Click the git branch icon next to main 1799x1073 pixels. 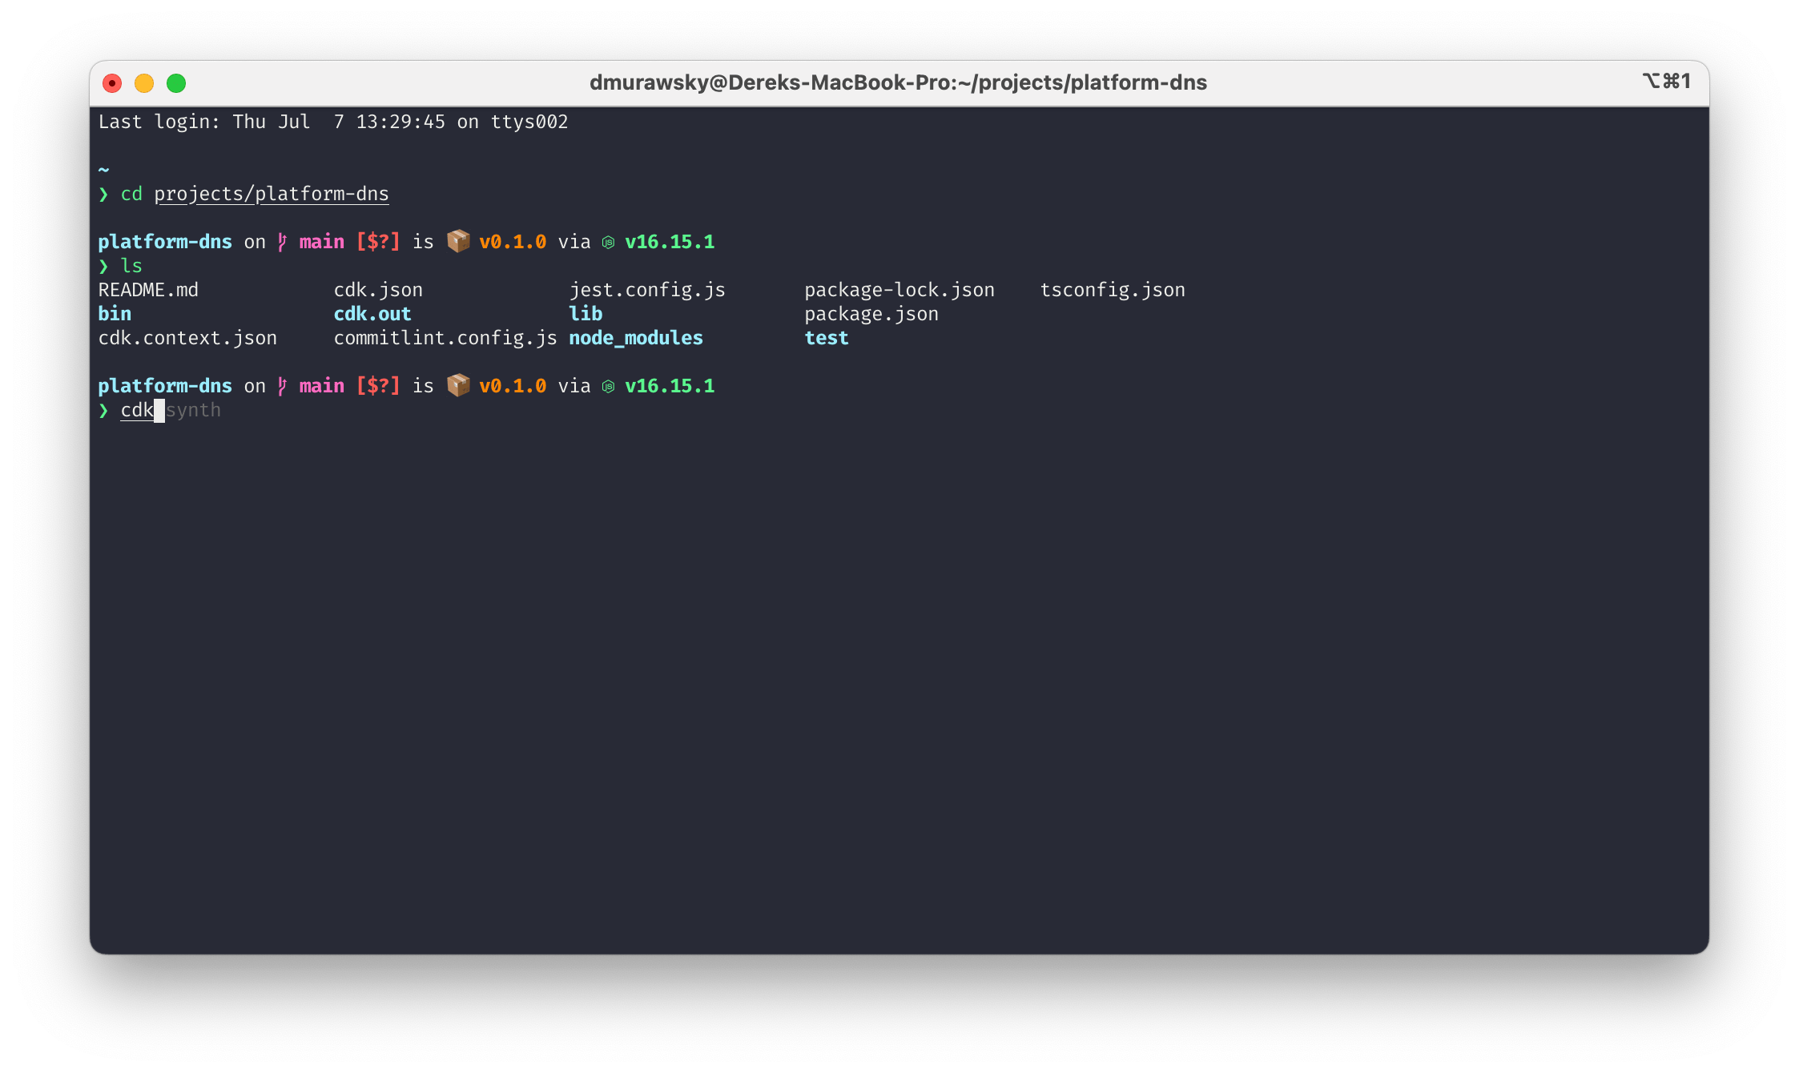282,241
